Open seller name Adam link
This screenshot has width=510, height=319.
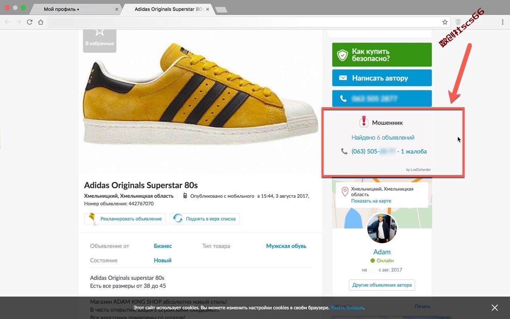tap(382, 252)
